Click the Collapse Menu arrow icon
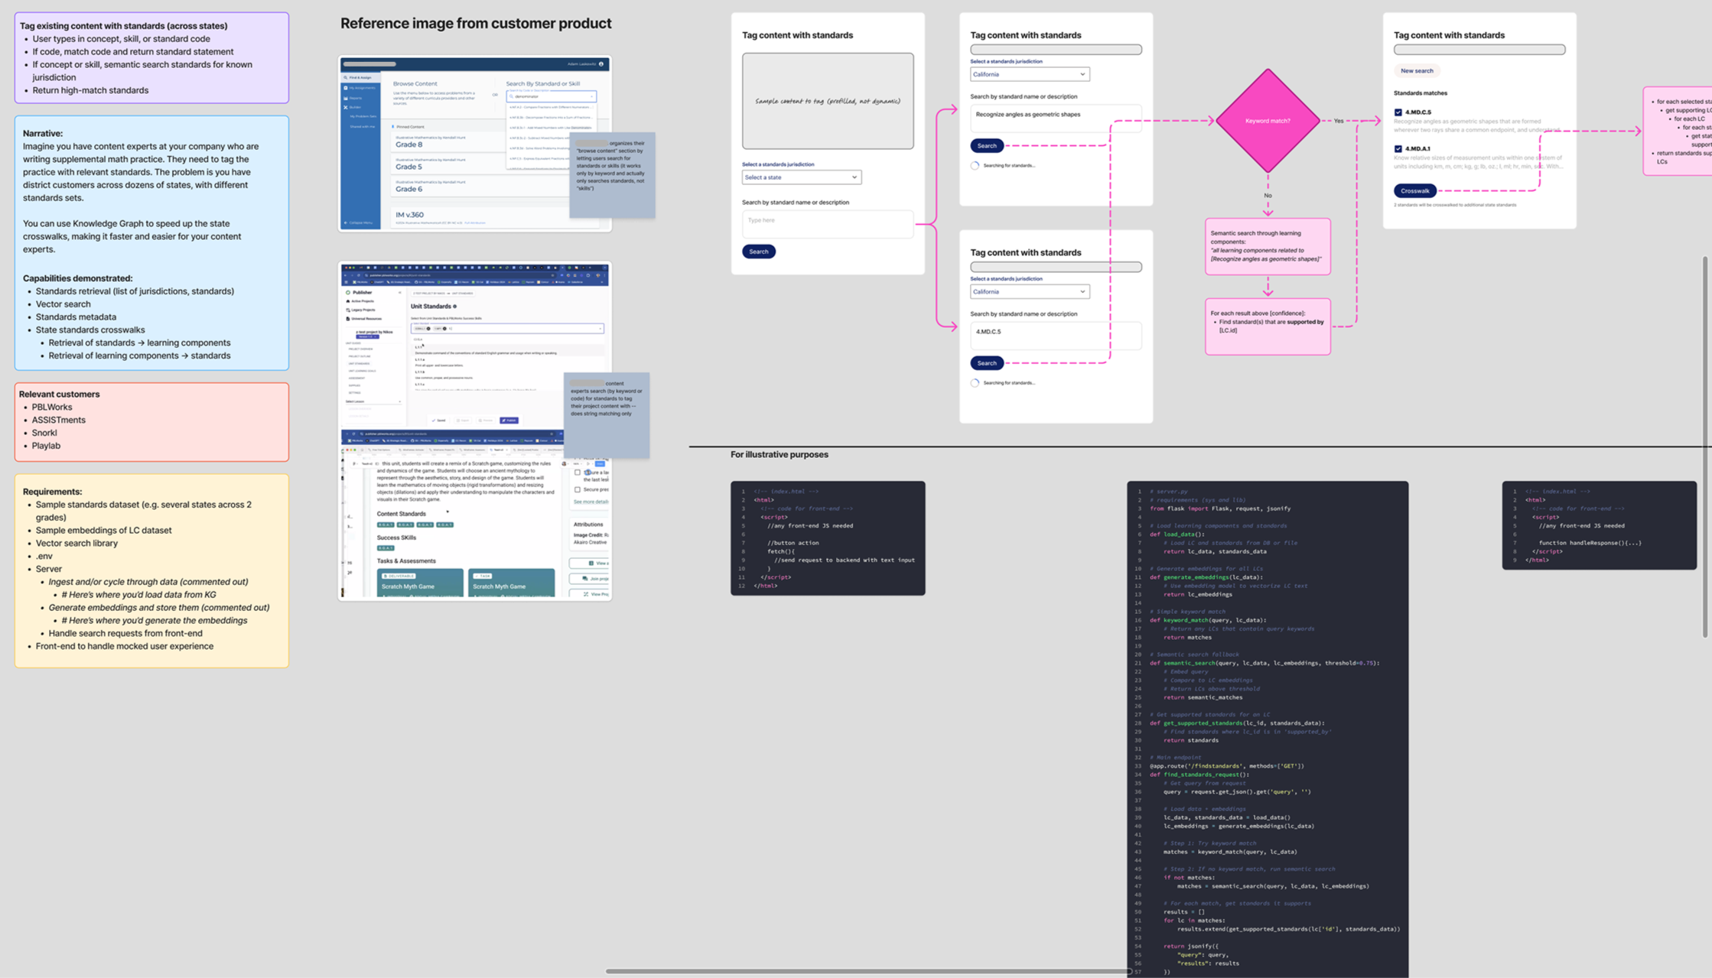The width and height of the screenshot is (1712, 978). 346,223
